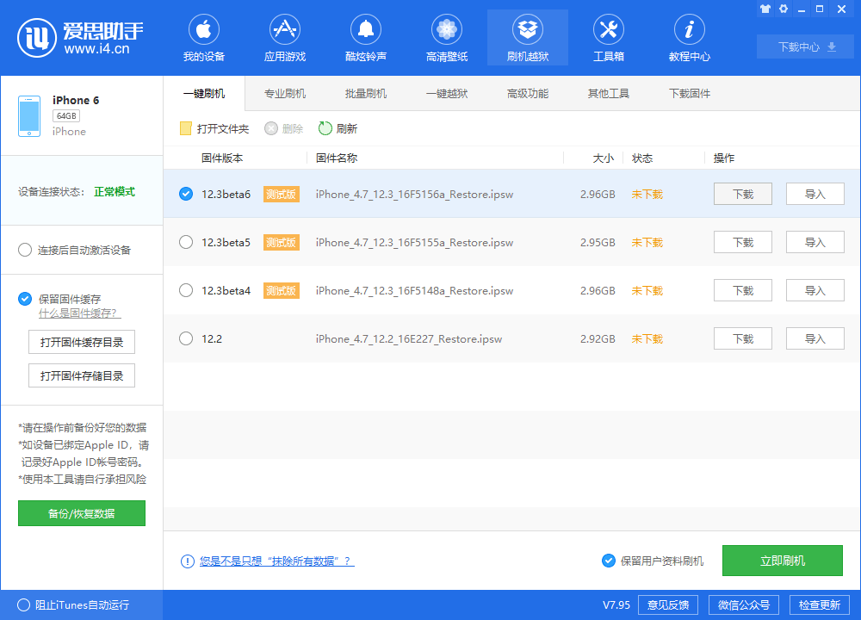861x620 pixels.
Task: Uncheck the 保留固件缓存 checkbox
Action: pos(25,299)
